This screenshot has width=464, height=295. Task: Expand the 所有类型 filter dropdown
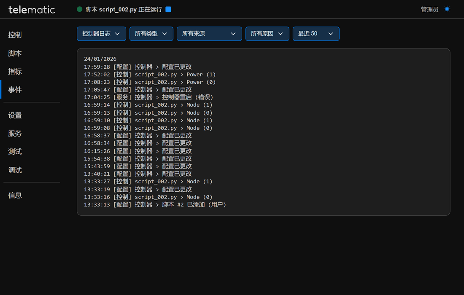click(151, 34)
